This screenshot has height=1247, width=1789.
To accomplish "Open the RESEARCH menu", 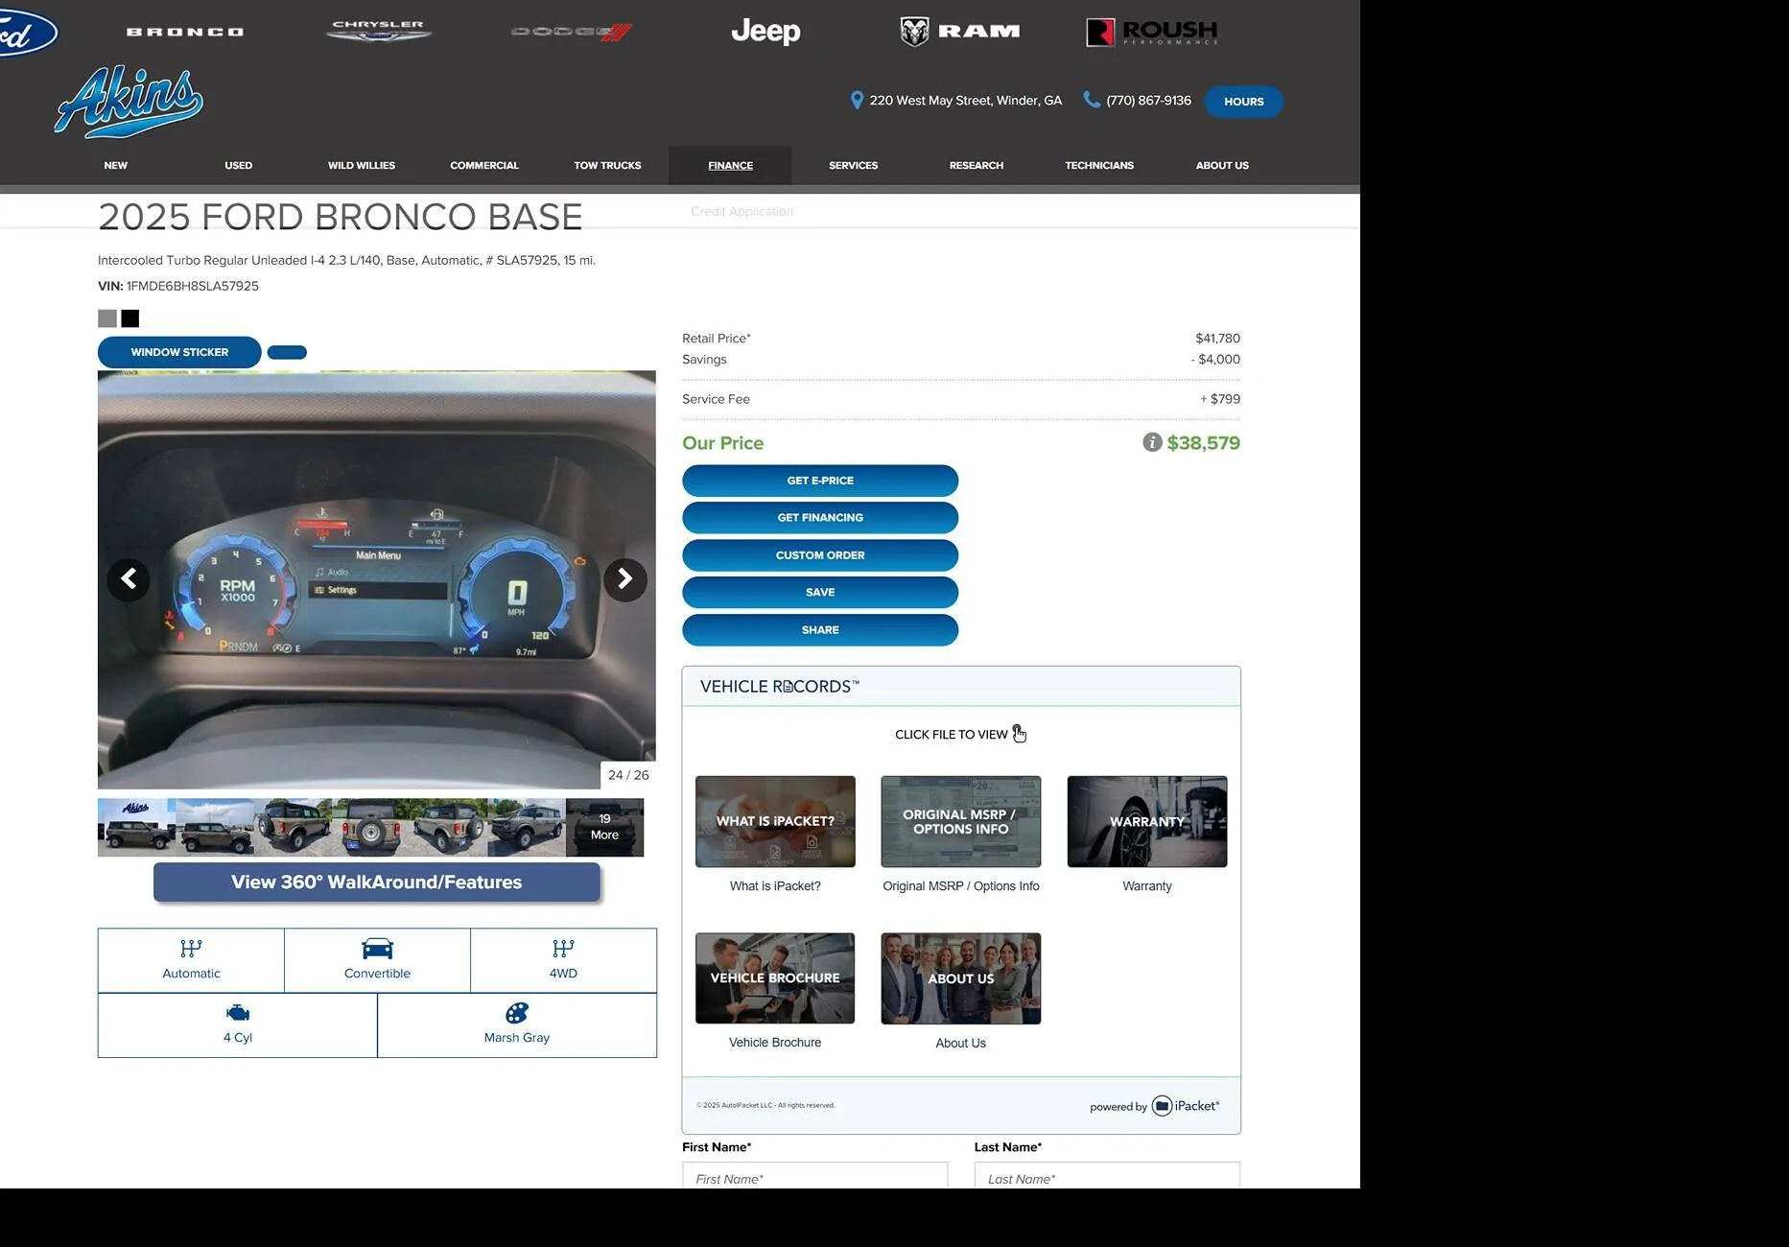I will [977, 165].
